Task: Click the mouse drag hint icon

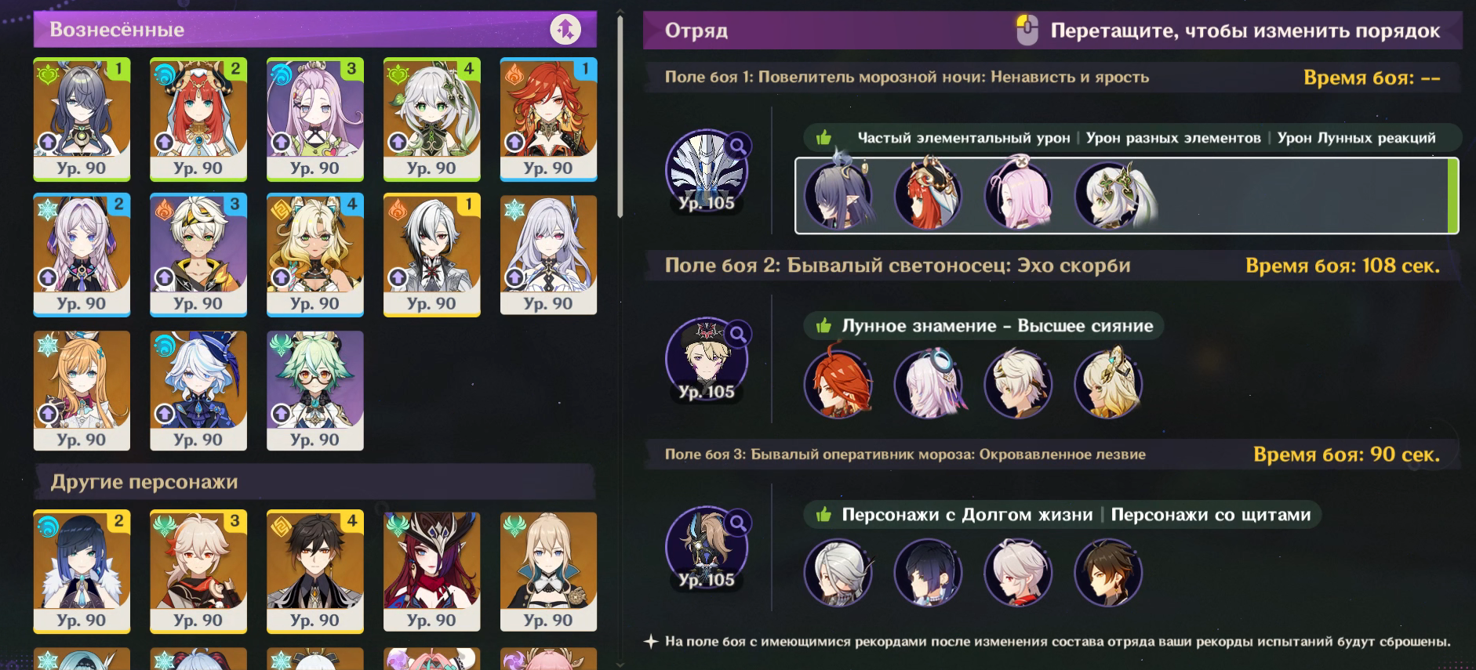Action: [1027, 30]
